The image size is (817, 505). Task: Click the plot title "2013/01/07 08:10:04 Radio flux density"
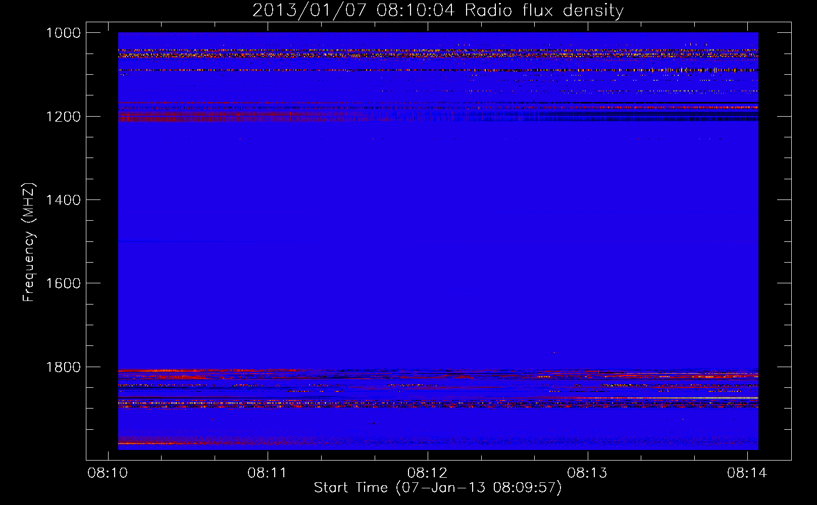point(438,10)
